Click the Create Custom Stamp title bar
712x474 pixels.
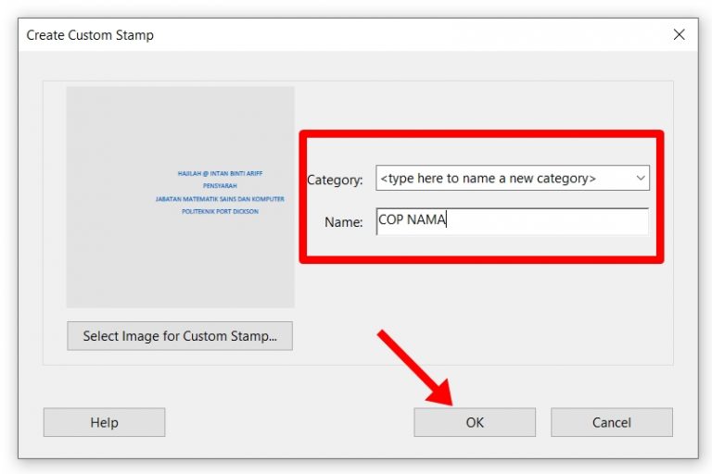(278, 35)
